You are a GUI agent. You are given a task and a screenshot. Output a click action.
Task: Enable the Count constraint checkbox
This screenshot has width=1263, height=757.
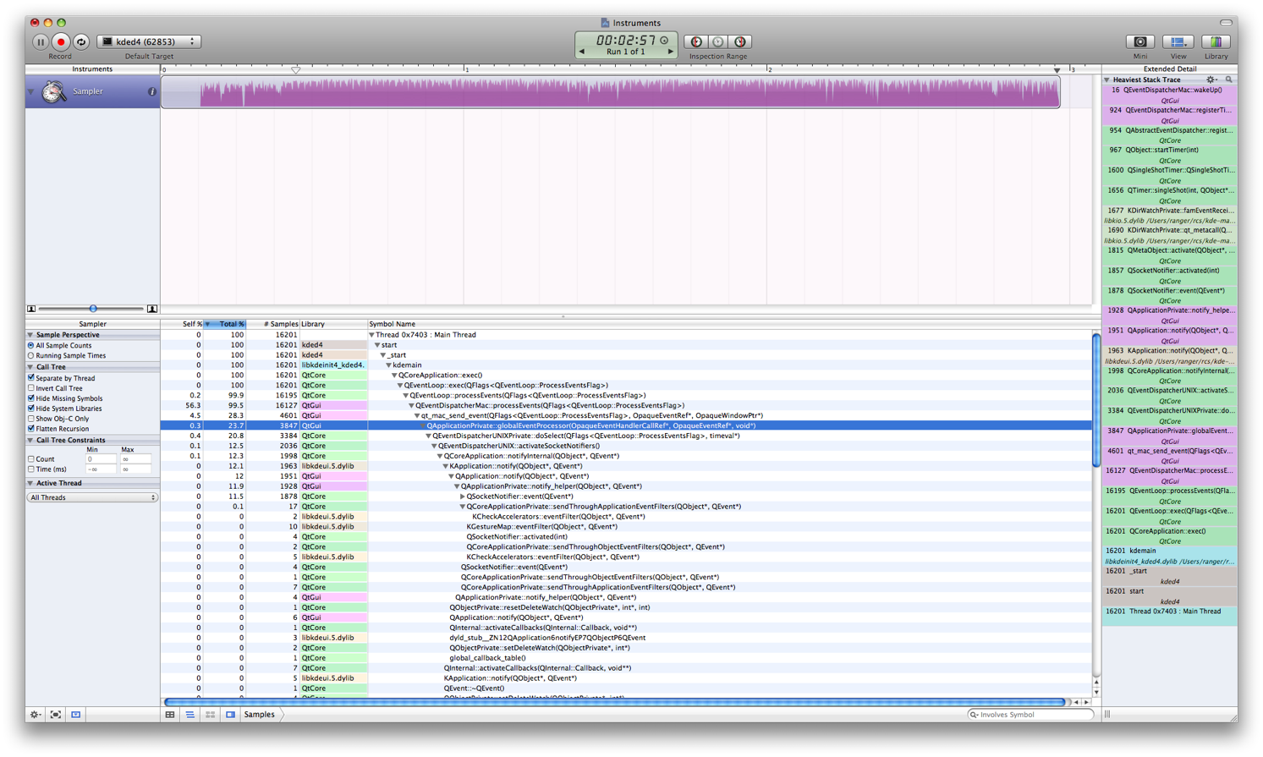point(31,459)
